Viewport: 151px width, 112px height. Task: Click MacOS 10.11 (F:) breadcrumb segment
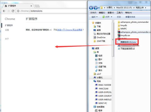pyautogui.click(x=124, y=8)
